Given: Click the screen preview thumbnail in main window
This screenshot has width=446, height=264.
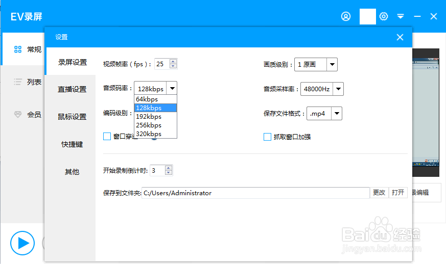Looking at the screenshot, I should coord(426,113).
